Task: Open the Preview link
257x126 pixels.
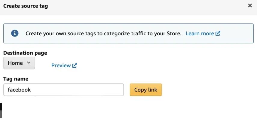Action: coord(61,65)
